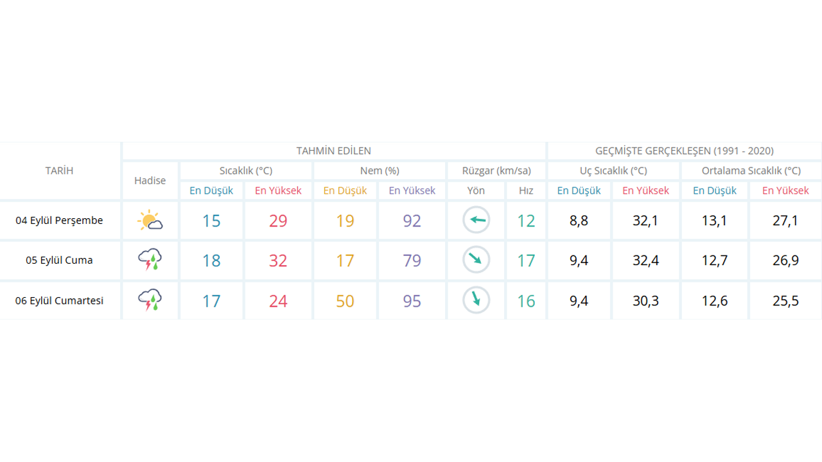822x462 pixels.
Task: Click the Sıcaklık (°C) column header
Action: (x=246, y=171)
